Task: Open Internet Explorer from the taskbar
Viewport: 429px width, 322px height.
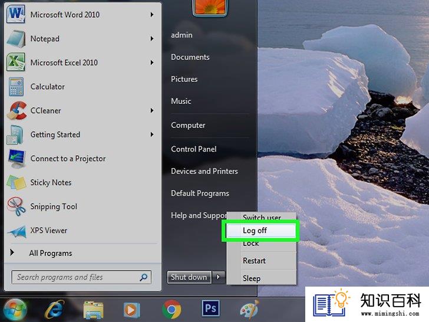Action: pyautogui.click(x=55, y=310)
